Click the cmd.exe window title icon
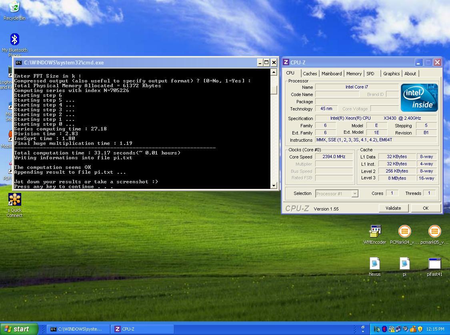The width and height of the screenshot is (450, 335). (19, 62)
